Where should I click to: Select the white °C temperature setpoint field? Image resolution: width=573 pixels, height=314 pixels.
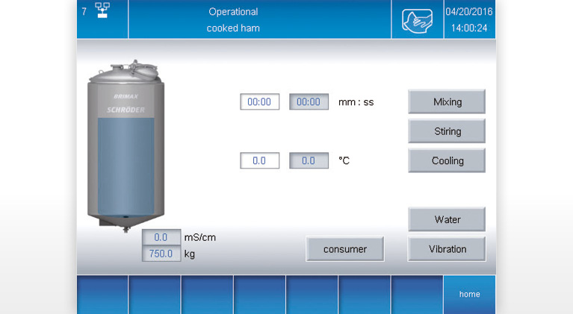[259, 160]
